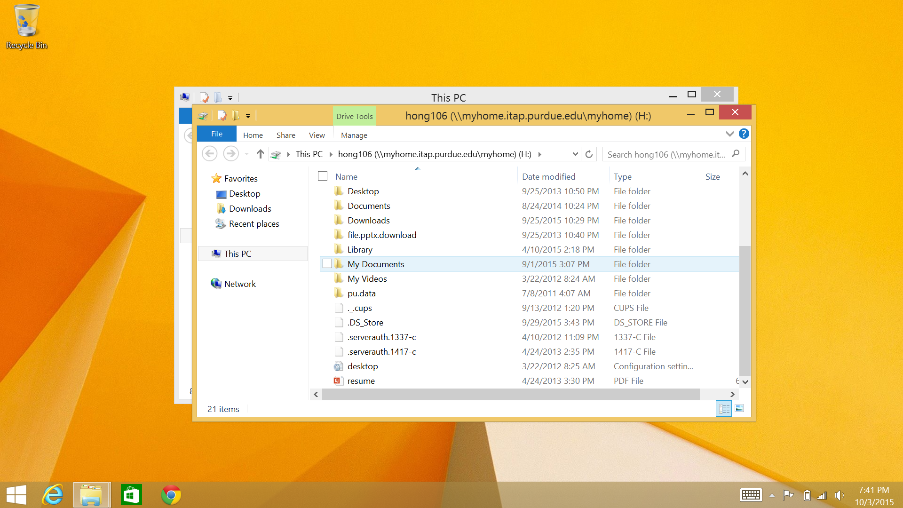Toggle the select-all checkbox in header

[323, 176]
